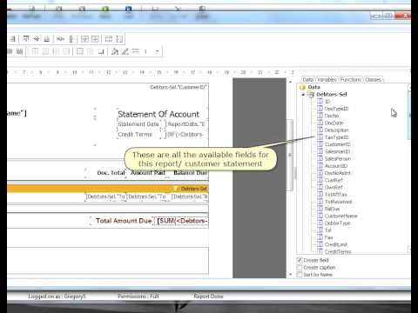Select the DocDate field
418x313 pixels.
[330, 123]
